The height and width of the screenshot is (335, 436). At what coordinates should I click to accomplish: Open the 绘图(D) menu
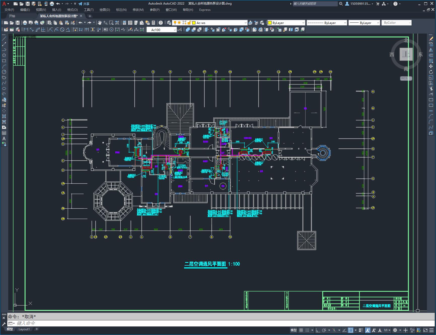(105, 10)
